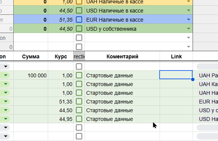Tick checkbox in the 100 000 сумма row

pyautogui.click(x=79, y=75)
